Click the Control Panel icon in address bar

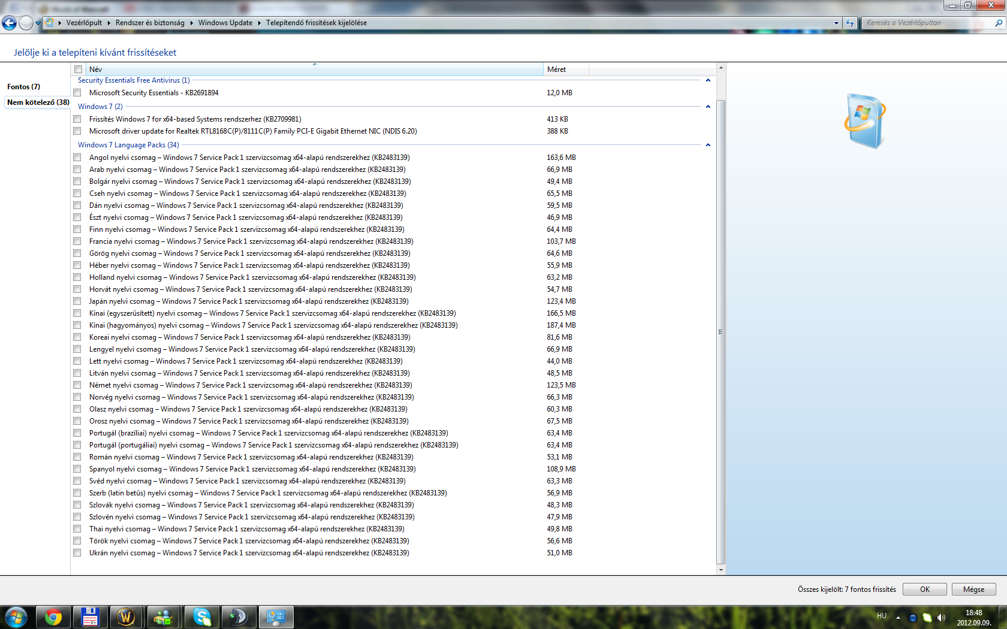coord(50,23)
